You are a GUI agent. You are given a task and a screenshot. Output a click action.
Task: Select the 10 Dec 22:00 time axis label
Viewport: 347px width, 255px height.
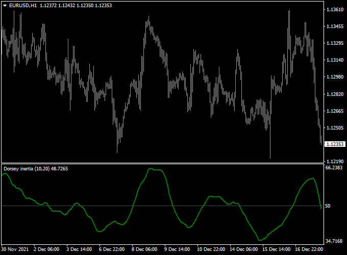[x=211, y=249]
